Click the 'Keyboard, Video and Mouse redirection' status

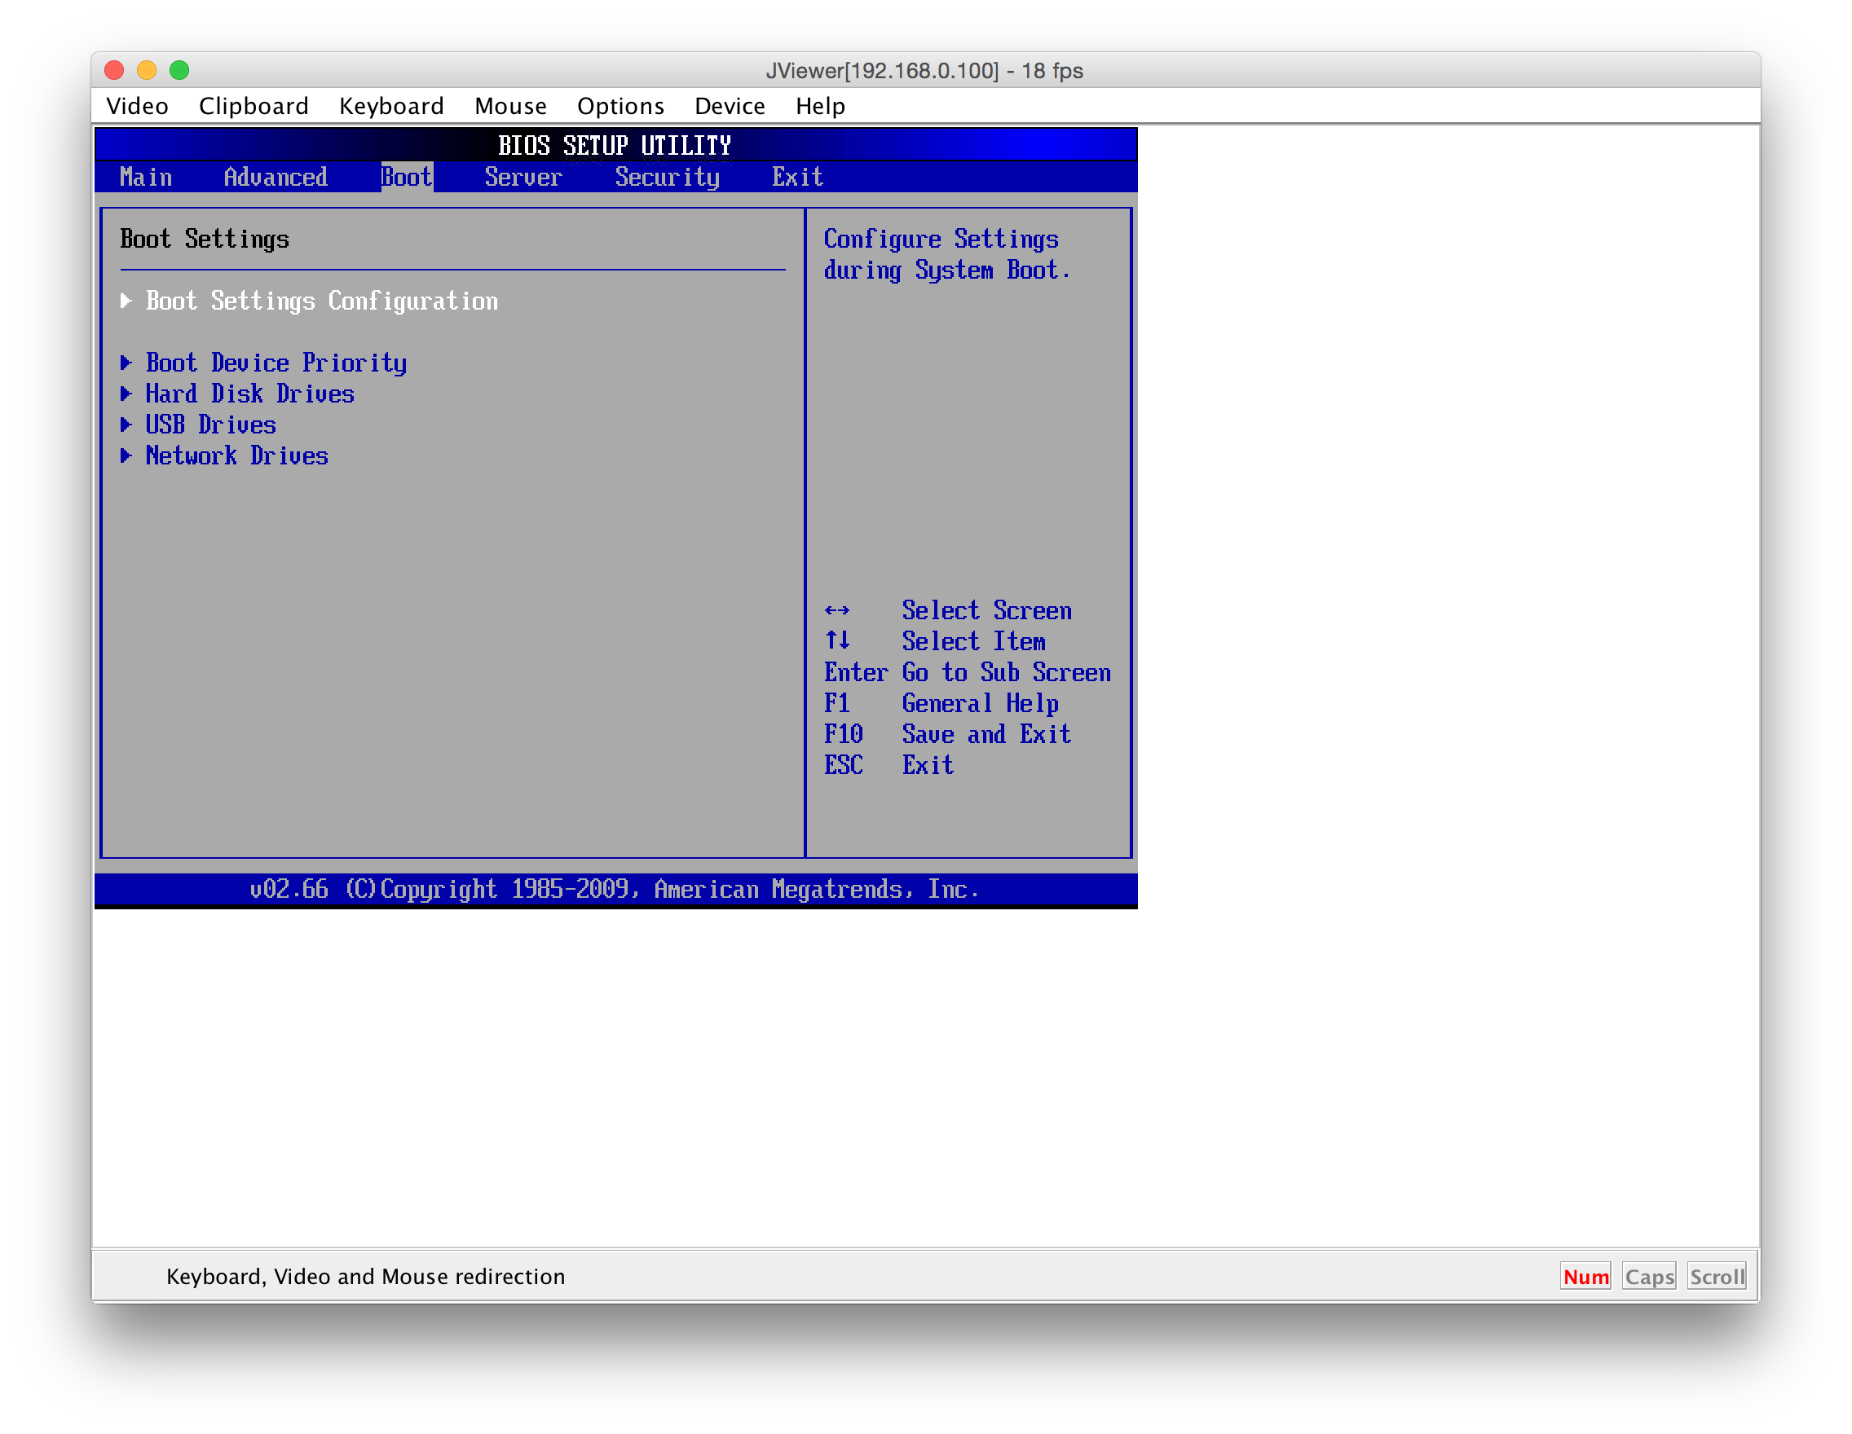pyautogui.click(x=365, y=1278)
